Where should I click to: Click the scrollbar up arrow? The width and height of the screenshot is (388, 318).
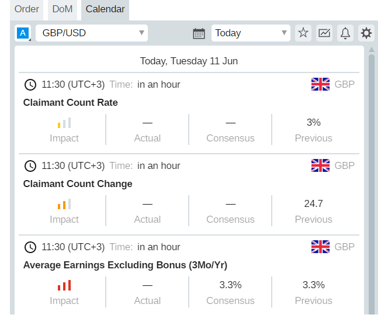pyautogui.click(x=372, y=50)
